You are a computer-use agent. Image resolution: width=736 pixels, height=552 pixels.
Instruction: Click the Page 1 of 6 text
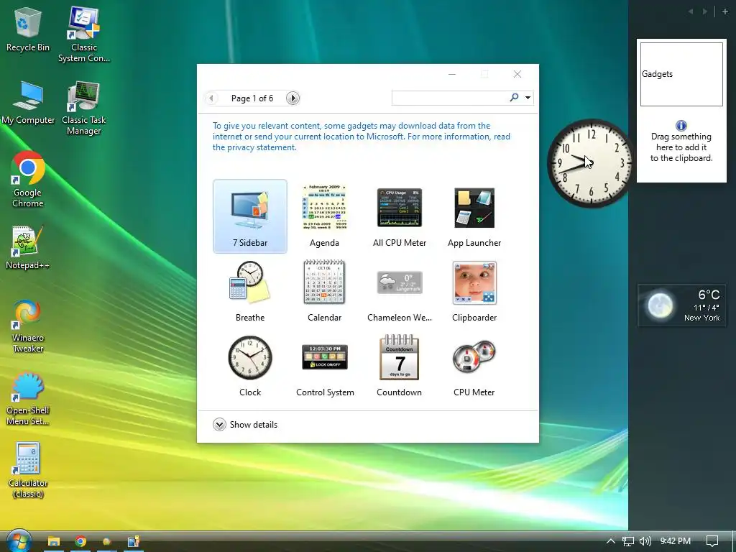(252, 98)
